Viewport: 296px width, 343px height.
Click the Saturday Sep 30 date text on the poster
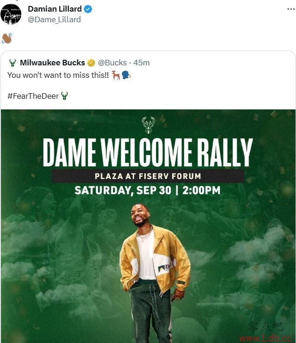(123, 191)
